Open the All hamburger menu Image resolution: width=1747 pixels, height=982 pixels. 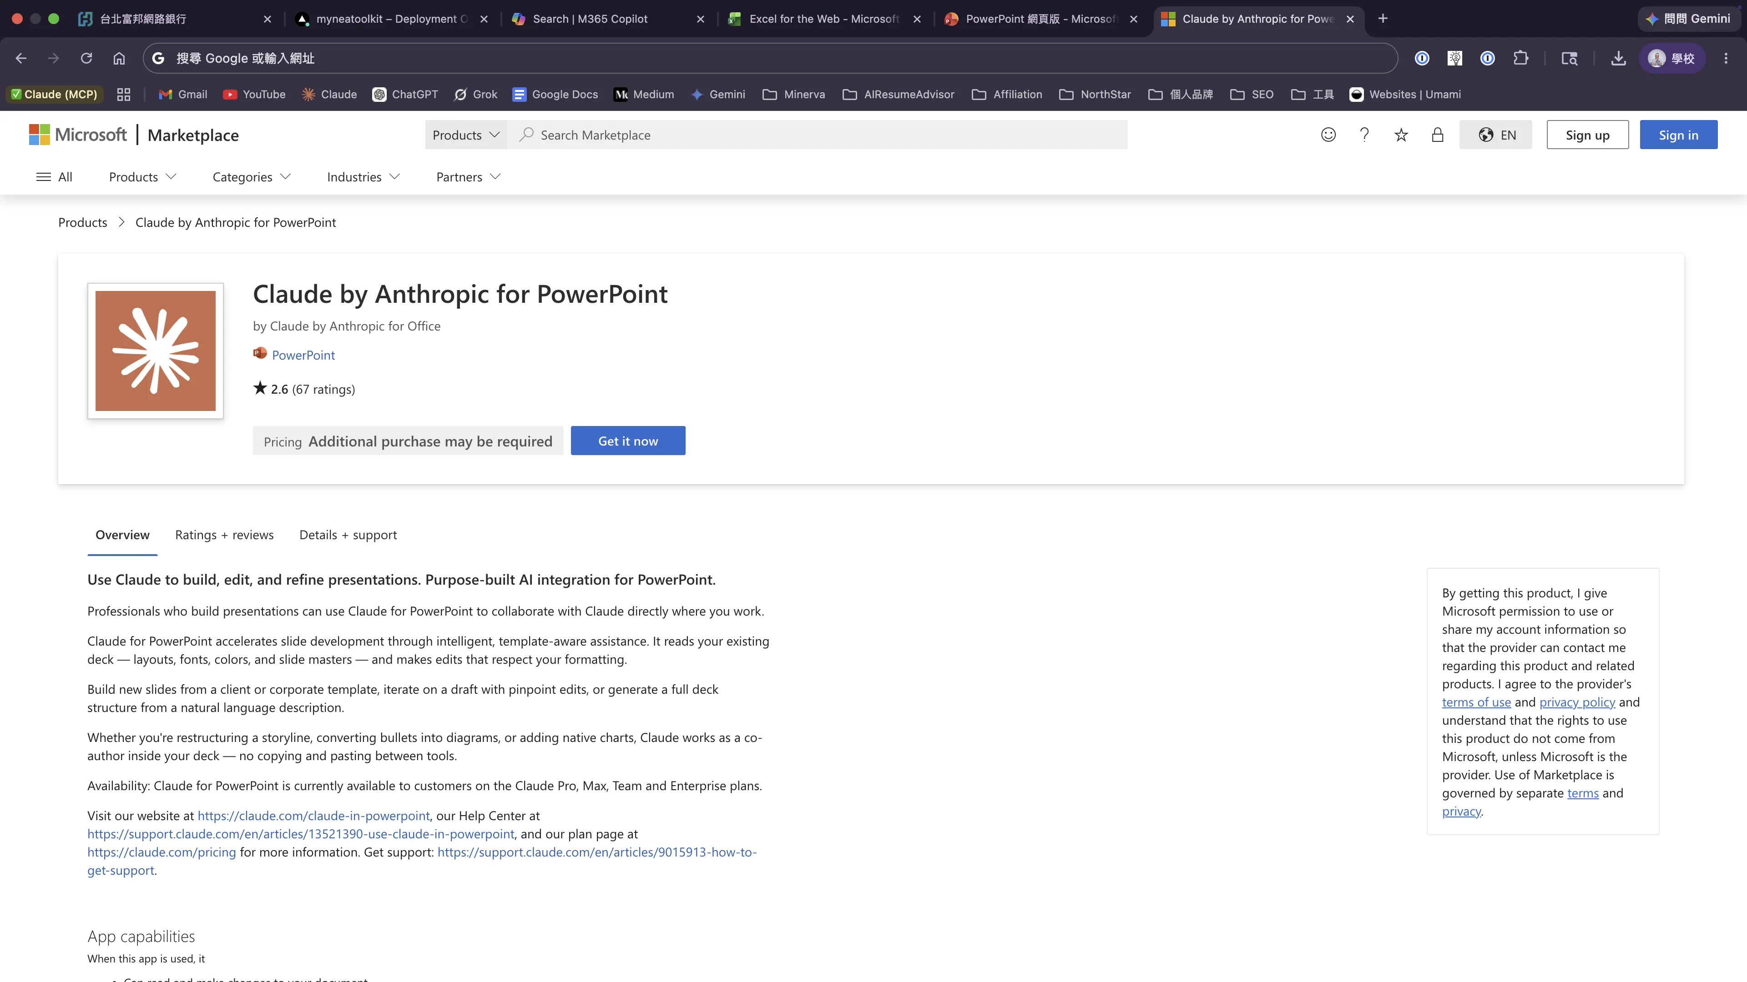[x=54, y=177]
